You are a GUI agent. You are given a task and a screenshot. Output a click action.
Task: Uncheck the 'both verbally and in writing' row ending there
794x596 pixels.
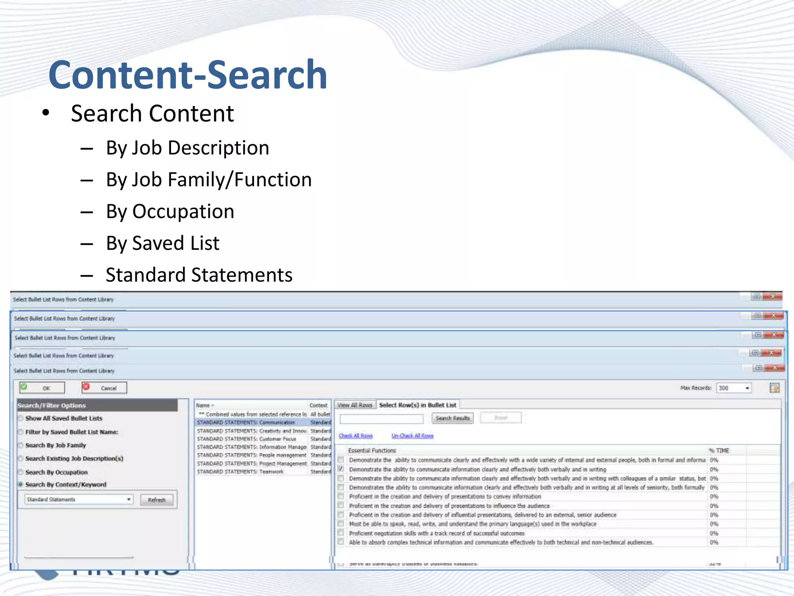(341, 469)
